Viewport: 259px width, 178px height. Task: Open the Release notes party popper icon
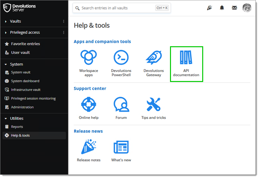click(89, 147)
